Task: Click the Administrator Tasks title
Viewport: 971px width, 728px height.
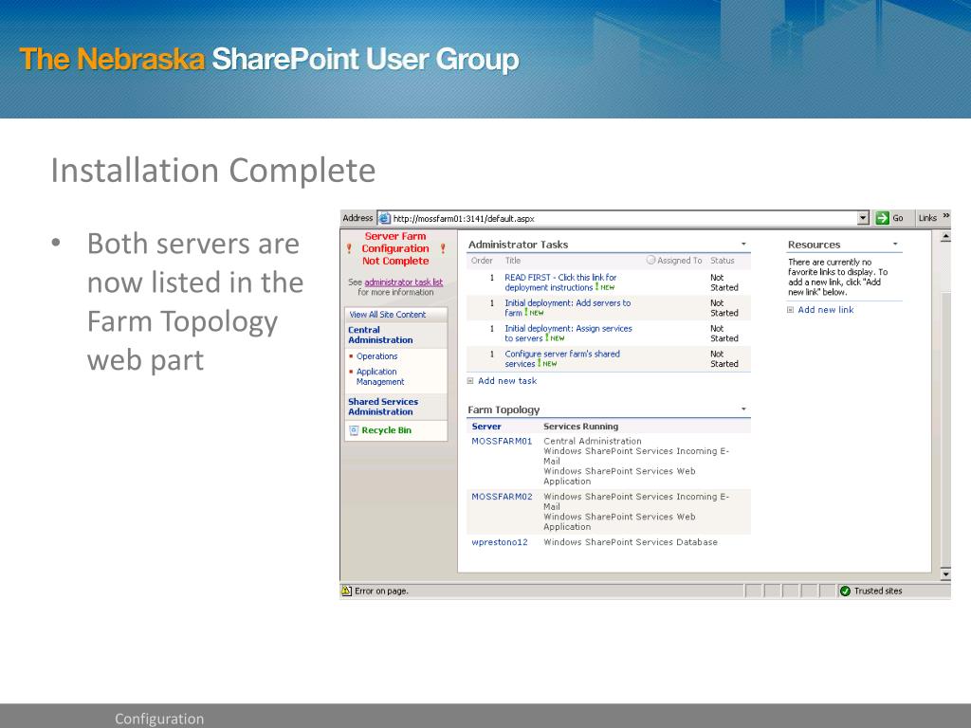Action: click(518, 245)
